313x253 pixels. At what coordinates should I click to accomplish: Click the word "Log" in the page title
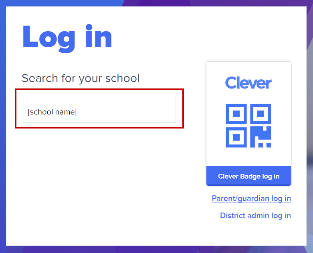tap(49, 37)
